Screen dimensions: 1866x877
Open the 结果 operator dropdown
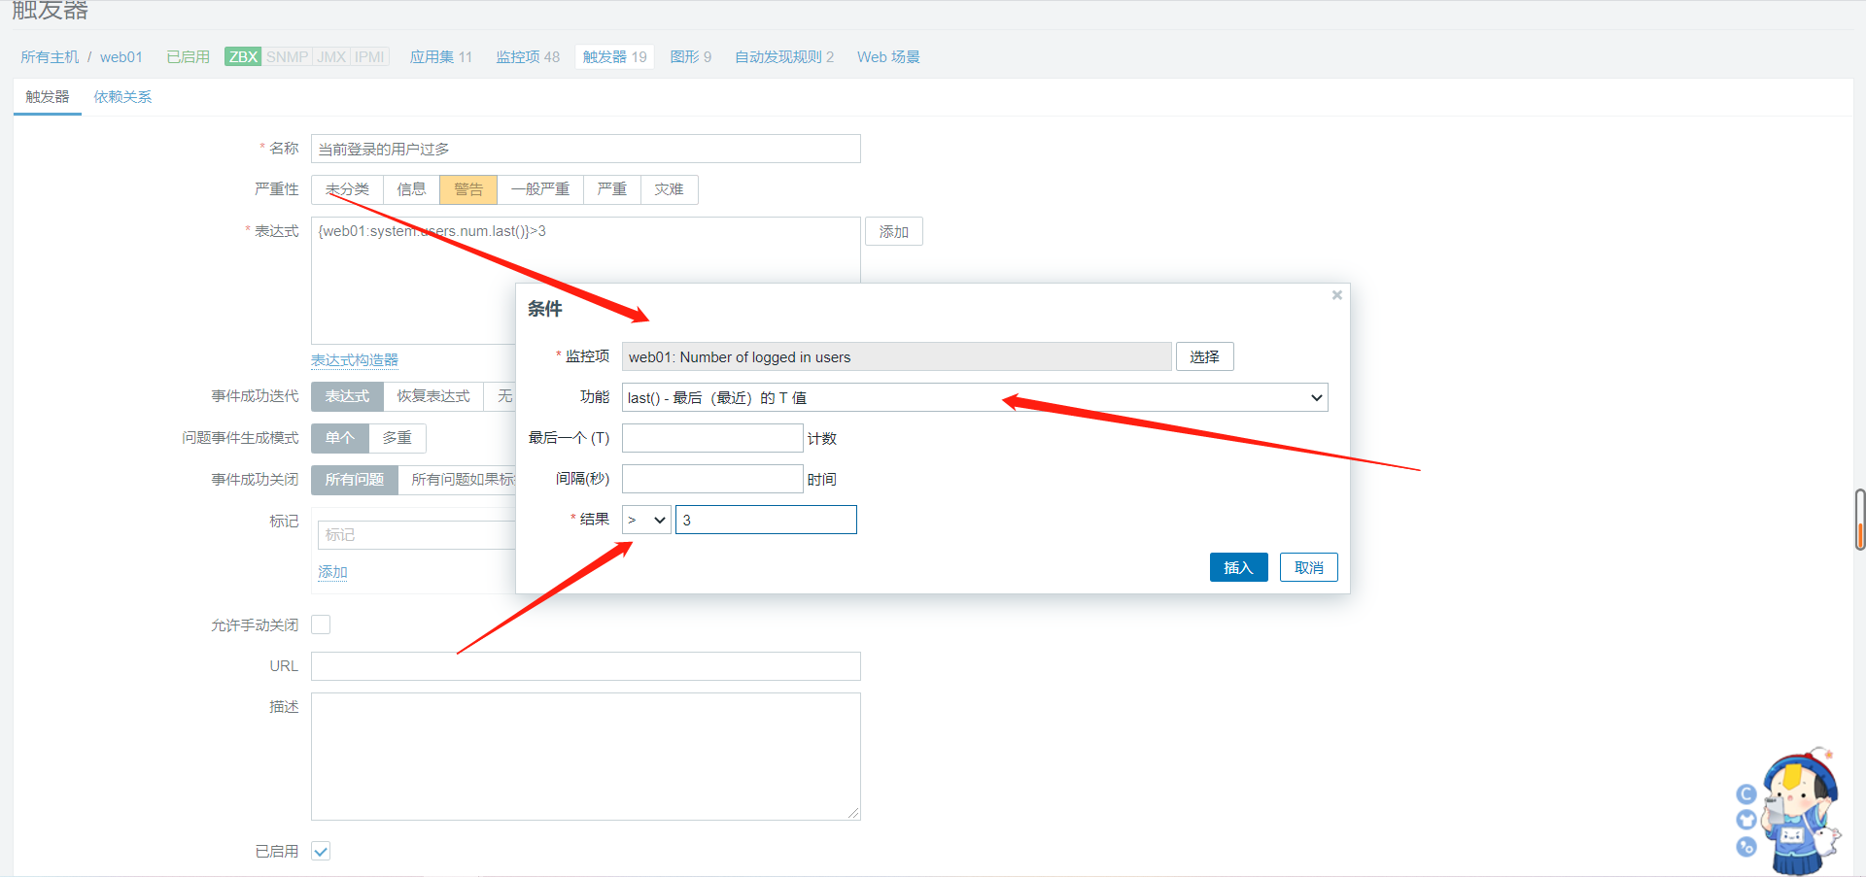[x=646, y=520]
